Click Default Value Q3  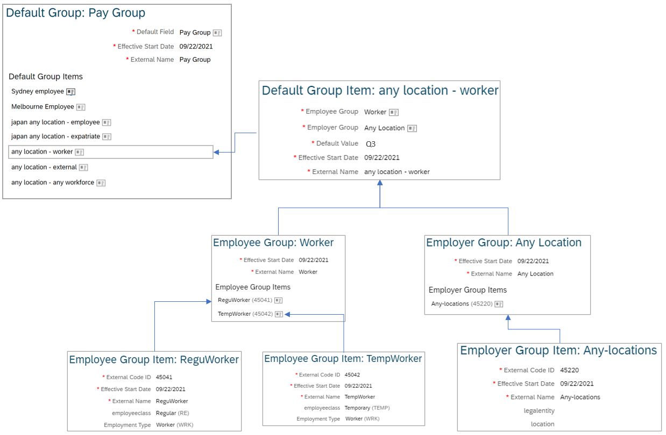[371, 144]
